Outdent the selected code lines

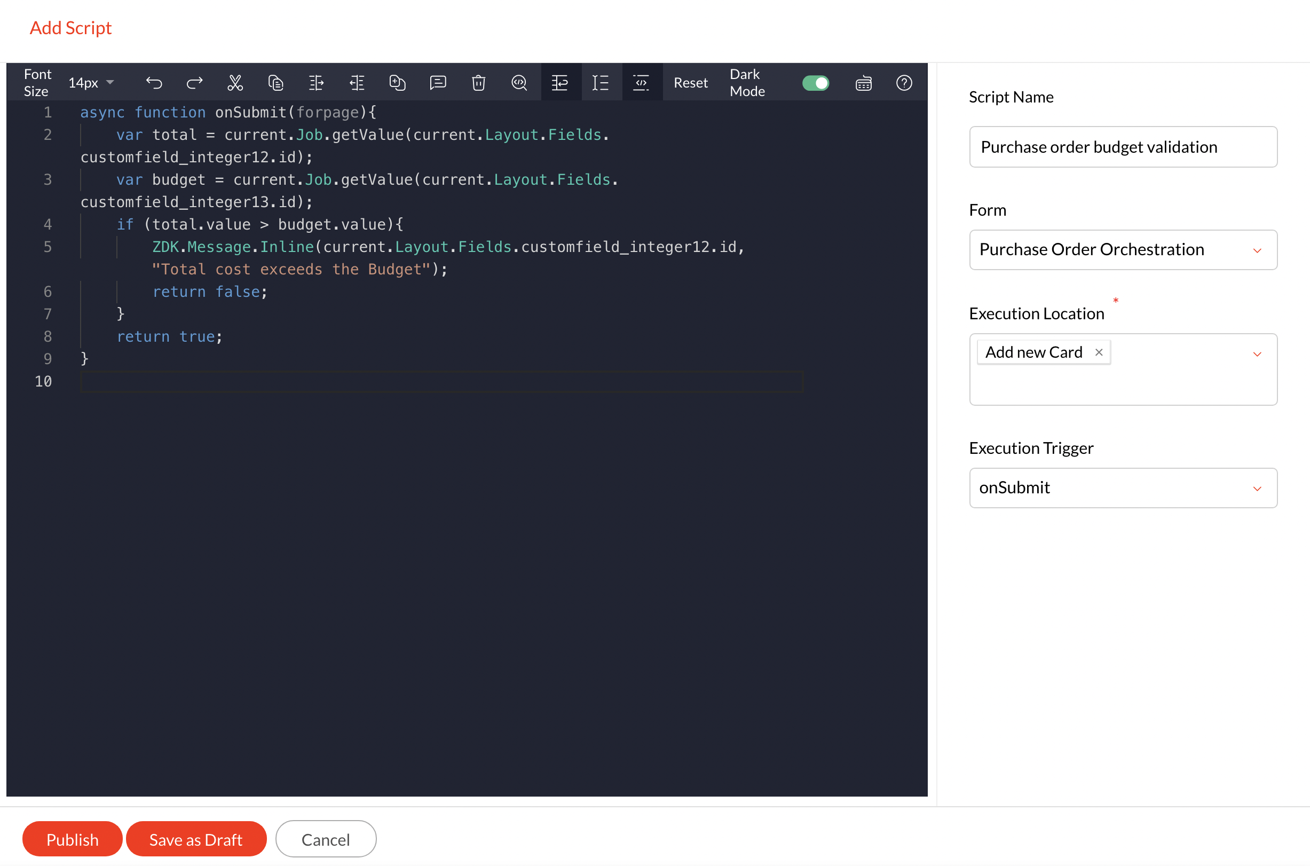(357, 83)
